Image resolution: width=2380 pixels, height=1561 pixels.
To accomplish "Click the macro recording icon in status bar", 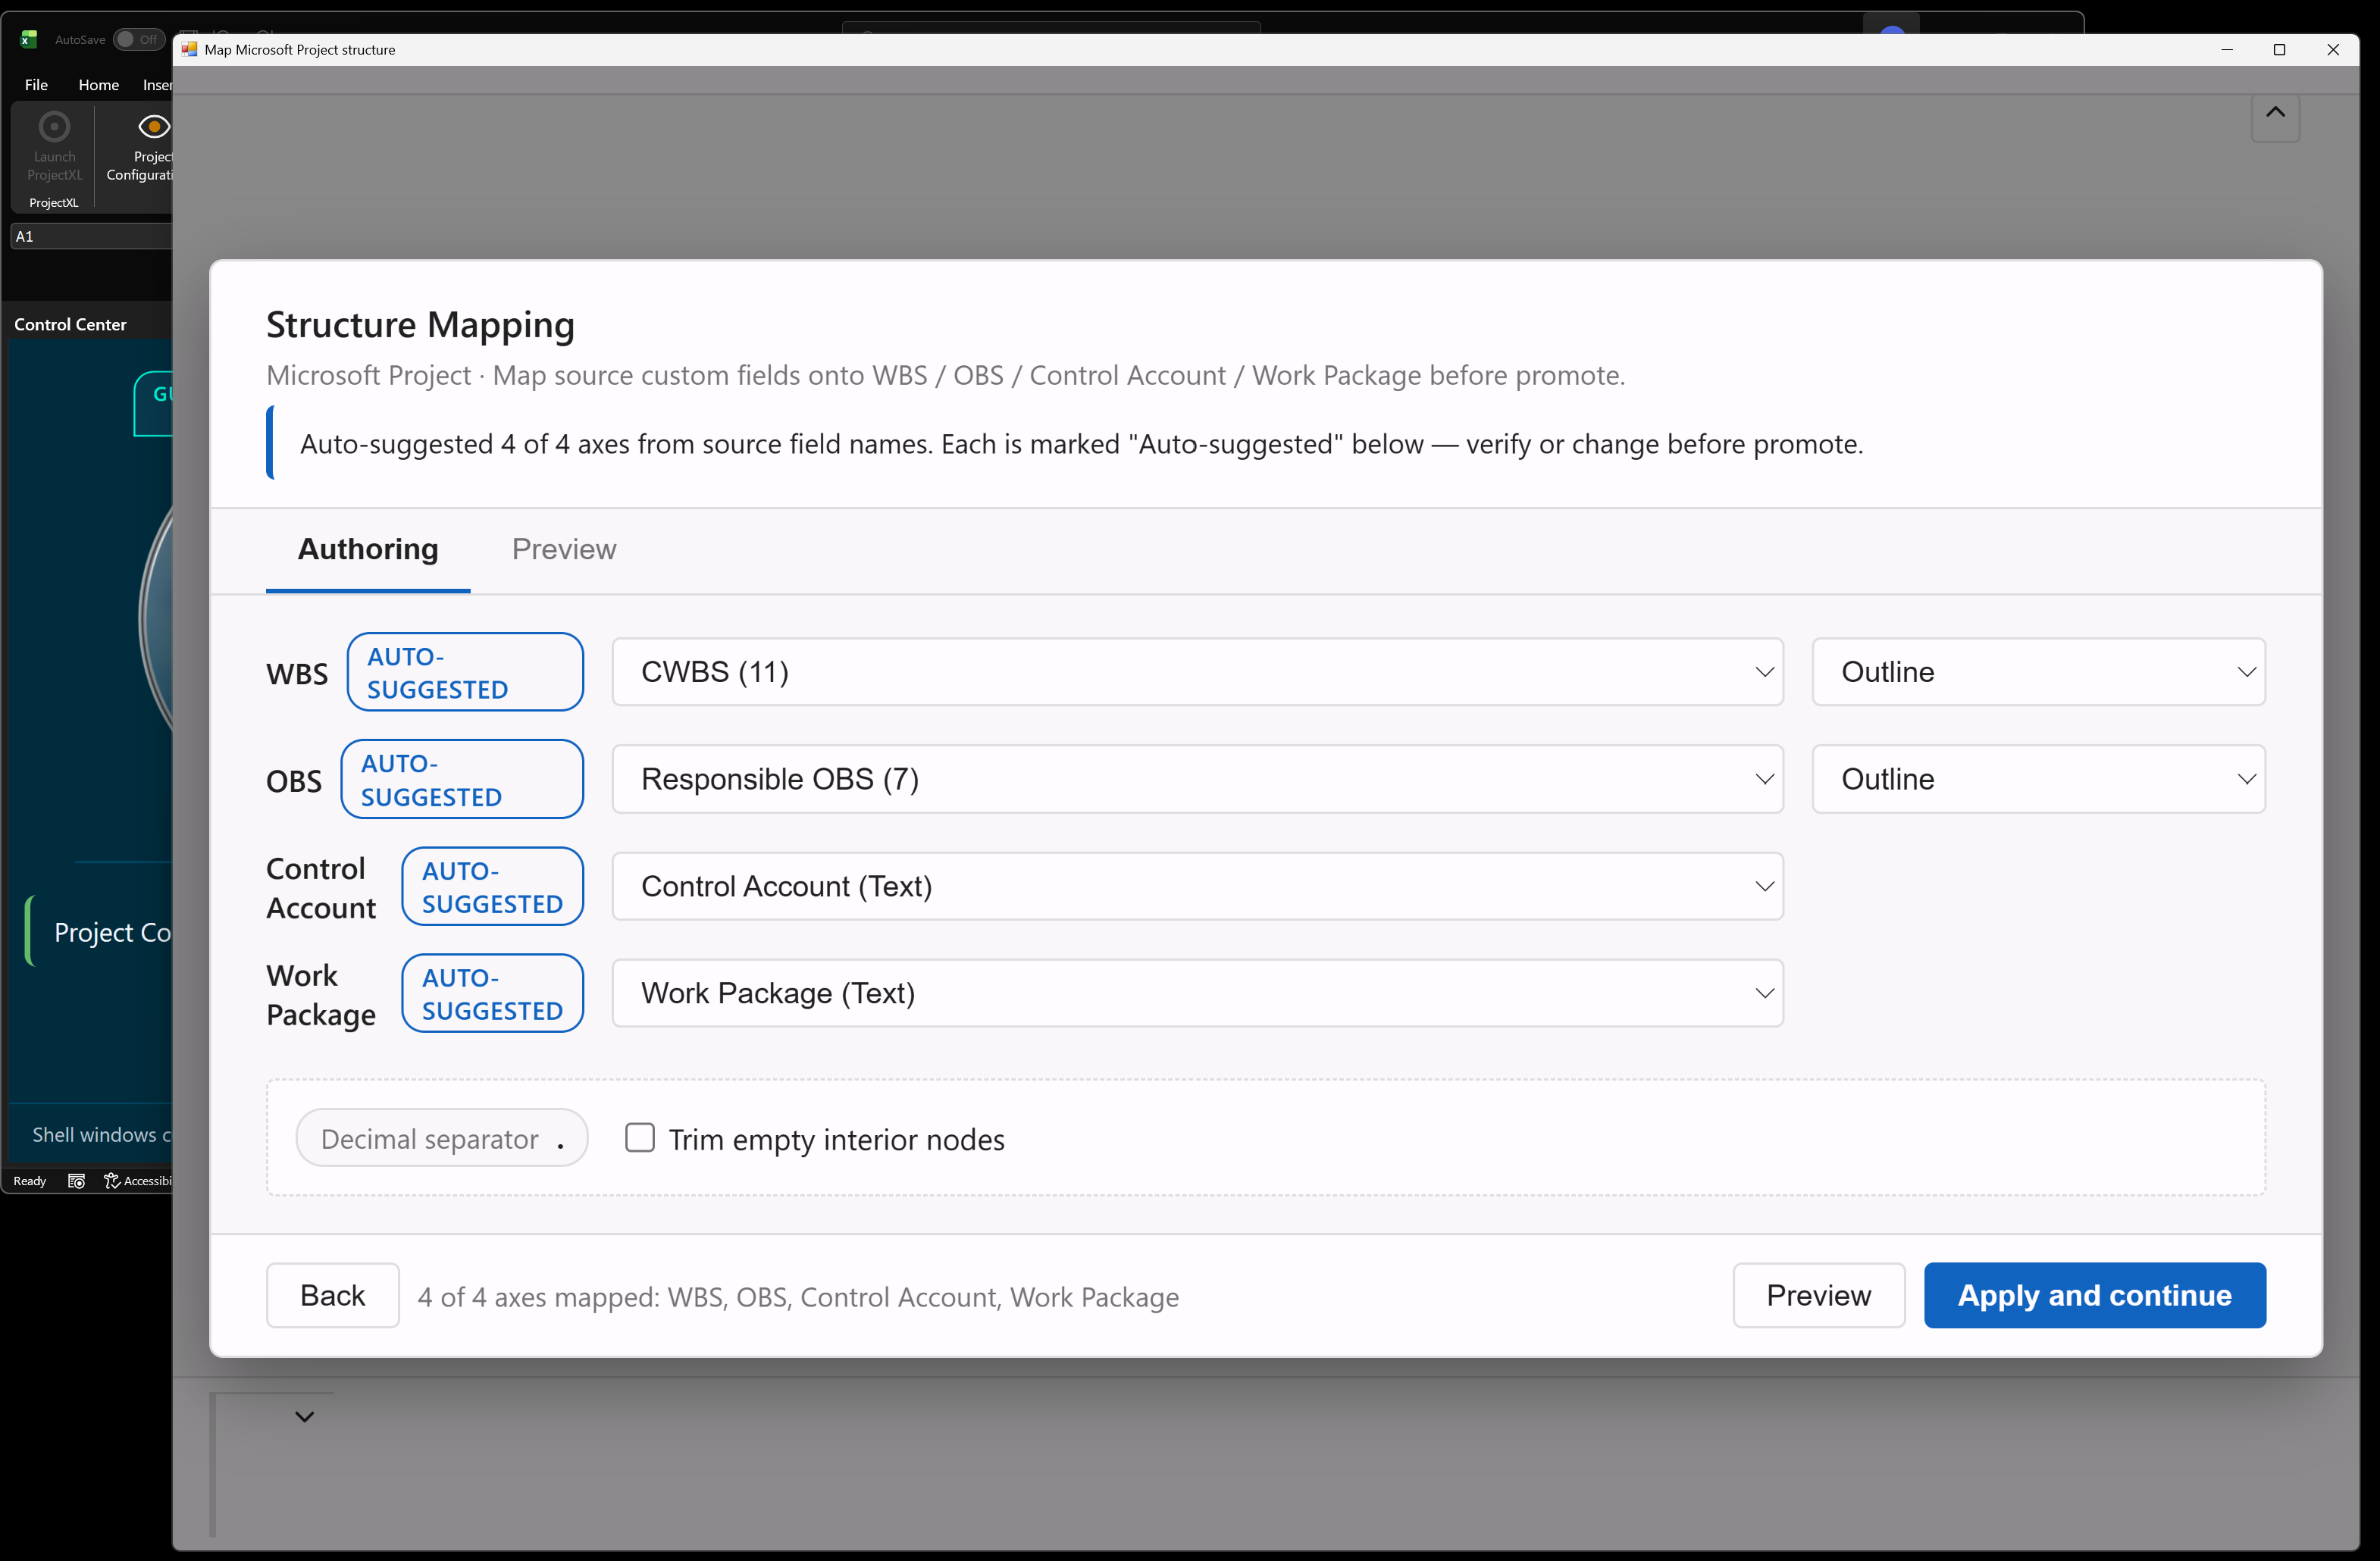I will pyautogui.click(x=76, y=1181).
